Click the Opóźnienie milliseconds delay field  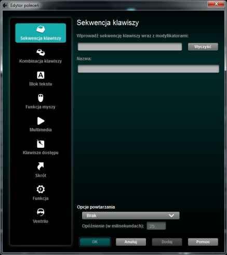156,226
